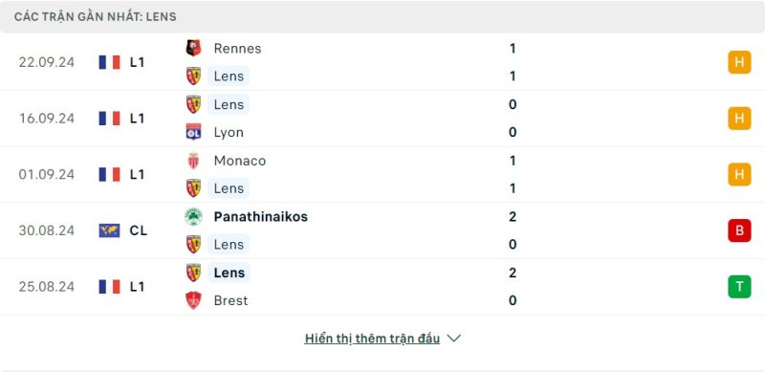Click the green T result badge

click(x=739, y=287)
